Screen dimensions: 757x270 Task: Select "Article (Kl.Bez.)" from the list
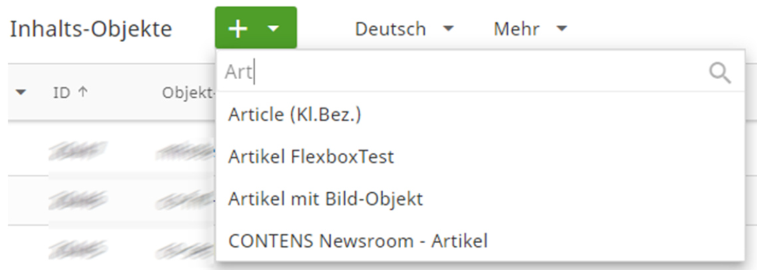pyautogui.click(x=299, y=114)
